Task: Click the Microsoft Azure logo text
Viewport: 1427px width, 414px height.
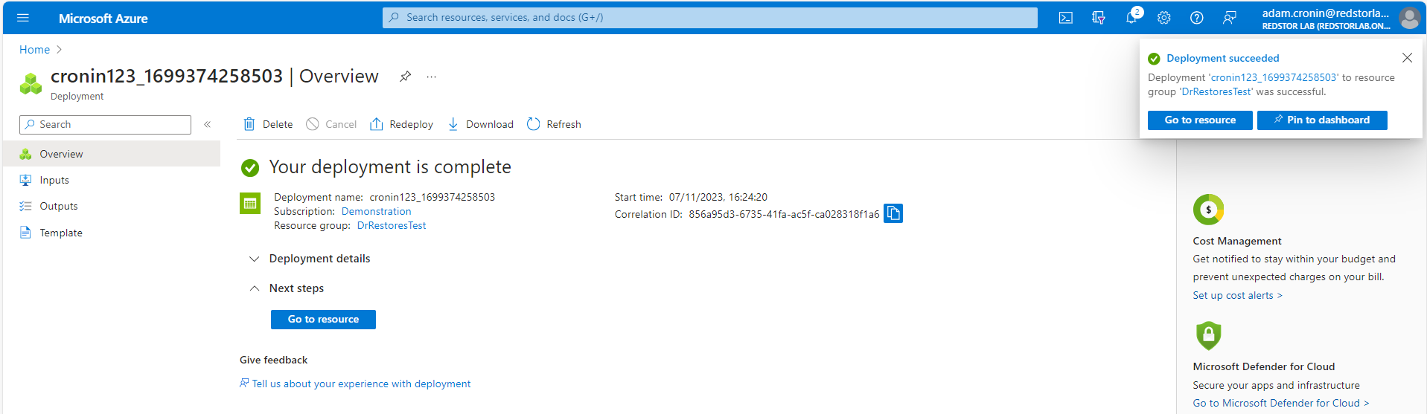Action: 103,19
